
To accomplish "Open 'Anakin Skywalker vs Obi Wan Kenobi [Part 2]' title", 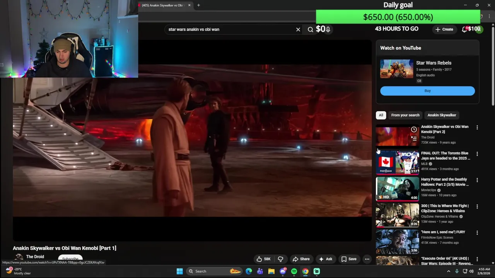I will [x=445, y=129].
